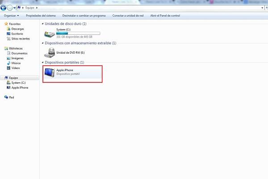
Task: Open Sitios recientes in the sidebar
Action: [x=20, y=39]
